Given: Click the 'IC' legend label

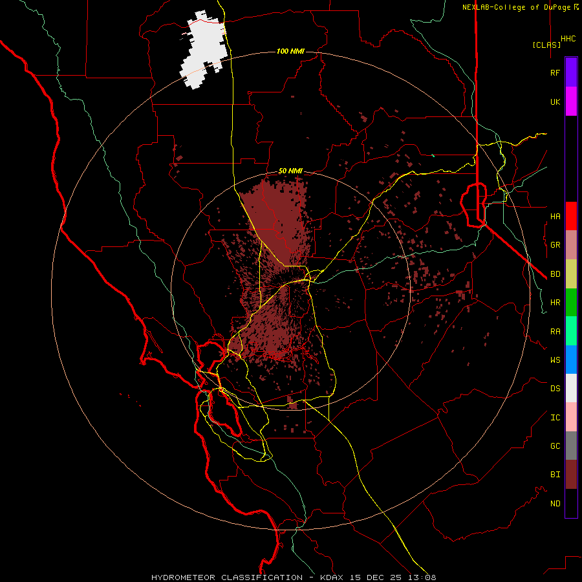Looking at the screenshot, I should click(x=555, y=418).
